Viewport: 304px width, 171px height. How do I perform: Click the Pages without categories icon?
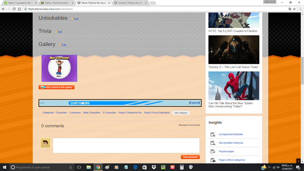213,160
